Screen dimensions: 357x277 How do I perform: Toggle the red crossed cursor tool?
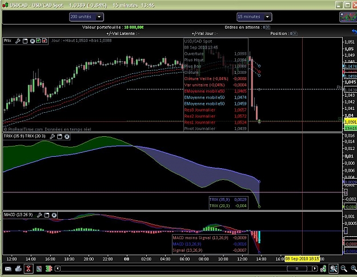[x=29, y=268]
